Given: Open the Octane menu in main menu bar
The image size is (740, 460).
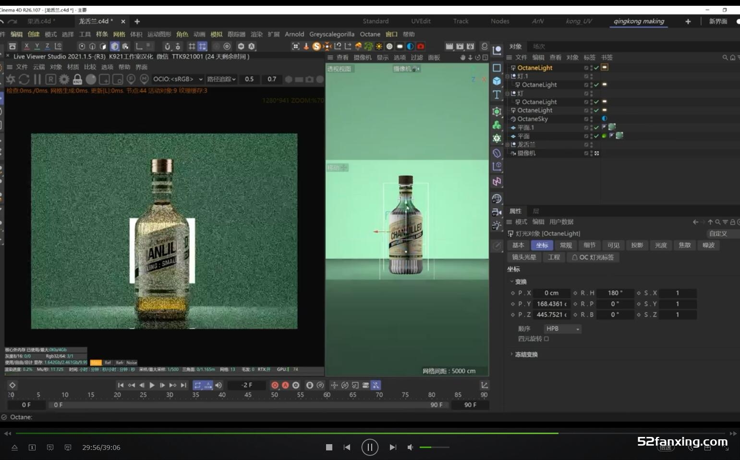Looking at the screenshot, I should pos(370,34).
